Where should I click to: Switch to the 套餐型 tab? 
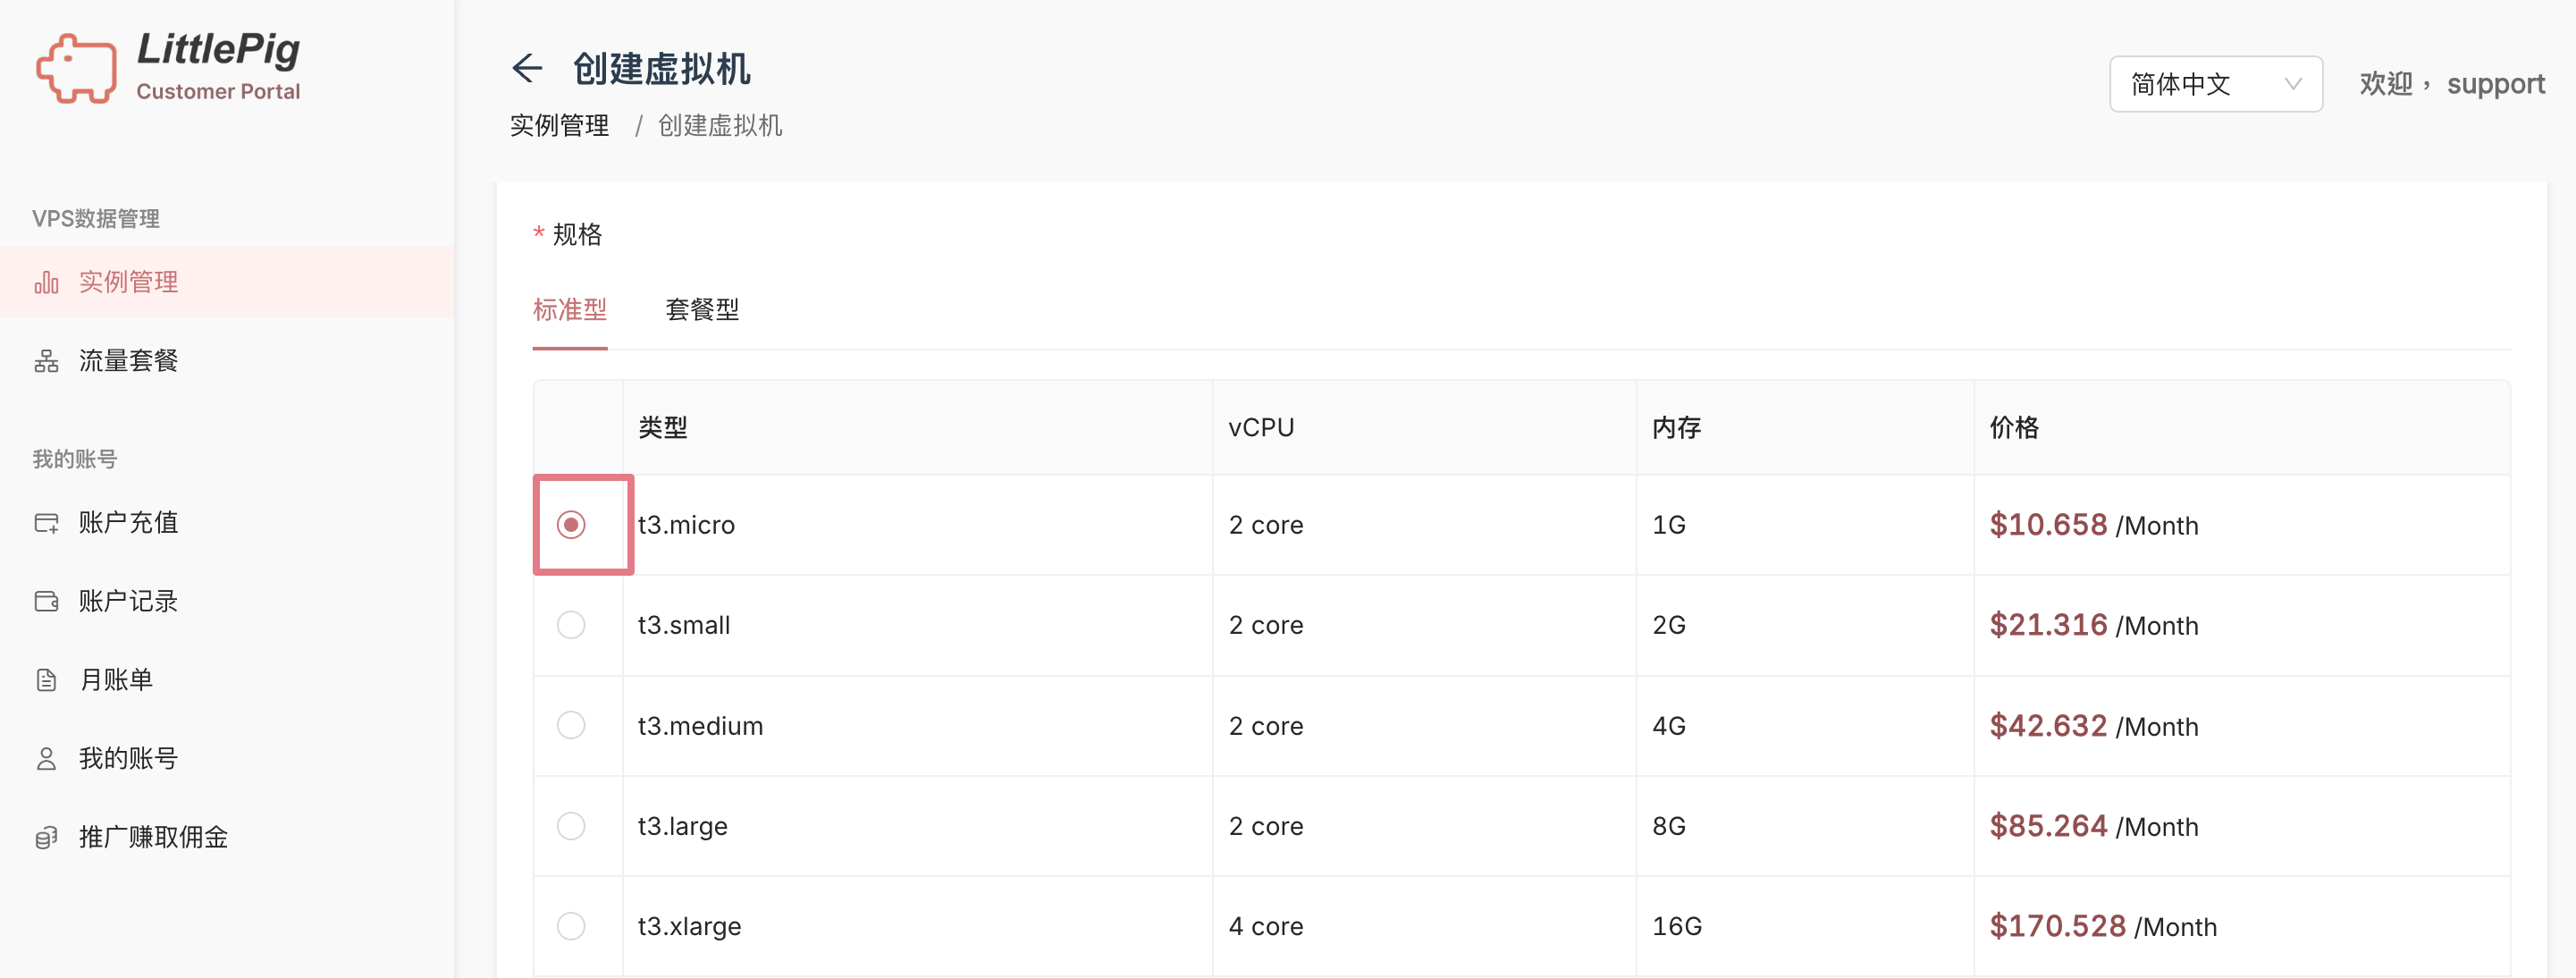point(702,310)
